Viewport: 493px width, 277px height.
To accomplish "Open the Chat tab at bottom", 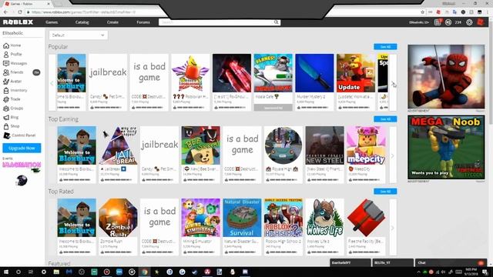I will tap(450, 262).
